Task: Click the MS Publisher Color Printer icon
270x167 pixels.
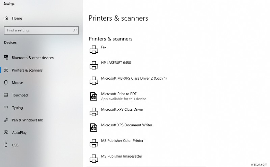Action: 94,143
